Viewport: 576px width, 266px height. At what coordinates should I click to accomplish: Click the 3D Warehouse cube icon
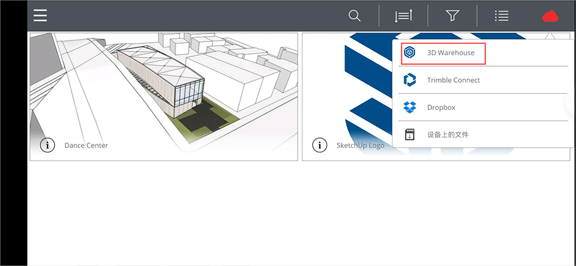point(410,53)
